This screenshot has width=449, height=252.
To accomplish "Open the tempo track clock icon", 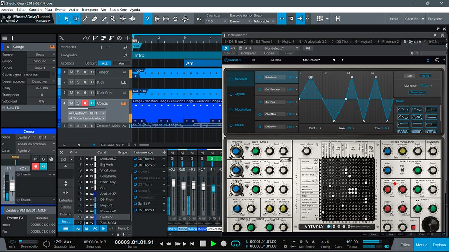I will tap(119, 38).
